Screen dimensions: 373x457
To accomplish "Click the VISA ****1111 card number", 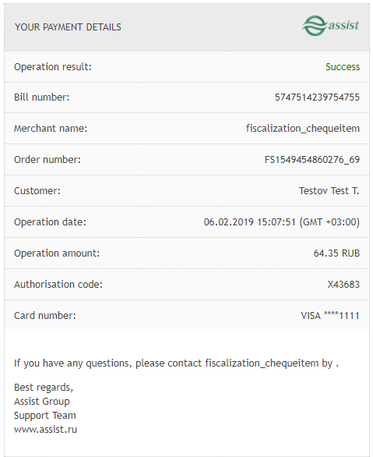I will point(330,315).
